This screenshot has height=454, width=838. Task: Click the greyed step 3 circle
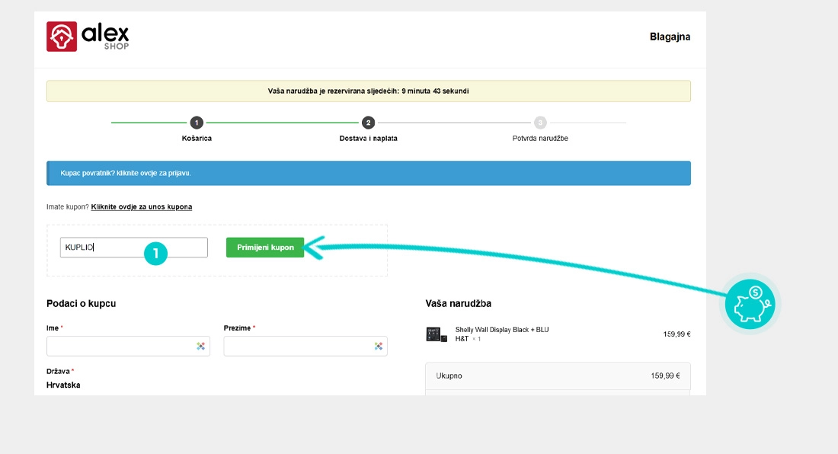540,123
